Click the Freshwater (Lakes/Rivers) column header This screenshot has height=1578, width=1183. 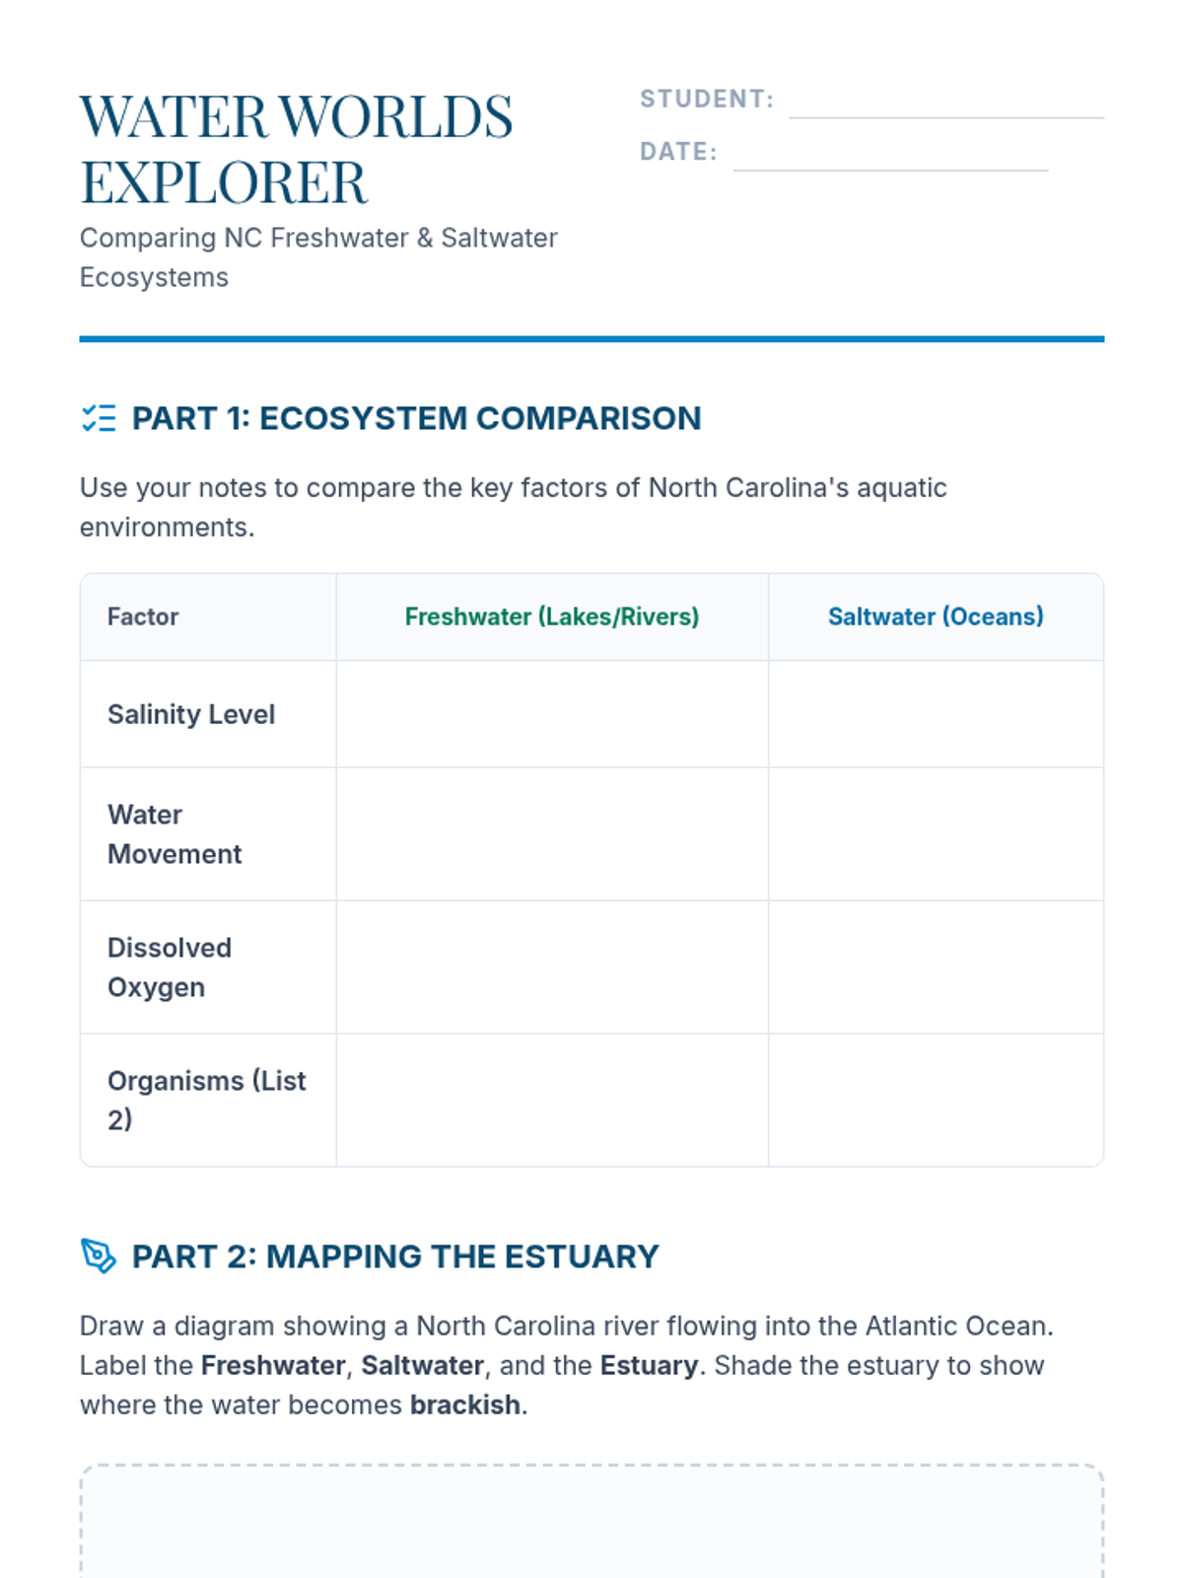tap(552, 616)
